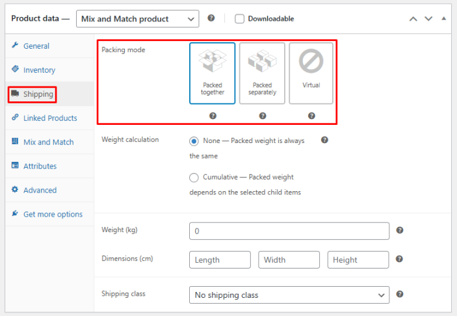Select the Packed together packing mode
457x316 pixels.
(x=213, y=73)
